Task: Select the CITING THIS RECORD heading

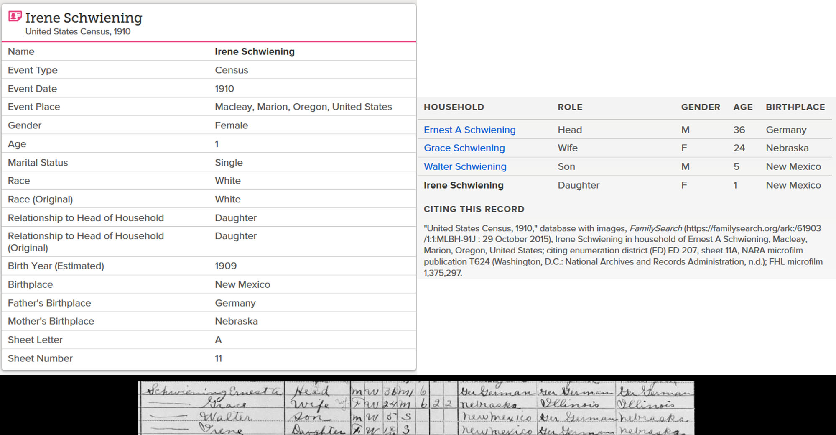Action: [x=474, y=209]
